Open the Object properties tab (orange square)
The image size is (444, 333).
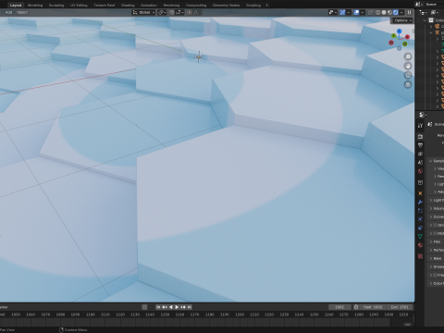420,193
